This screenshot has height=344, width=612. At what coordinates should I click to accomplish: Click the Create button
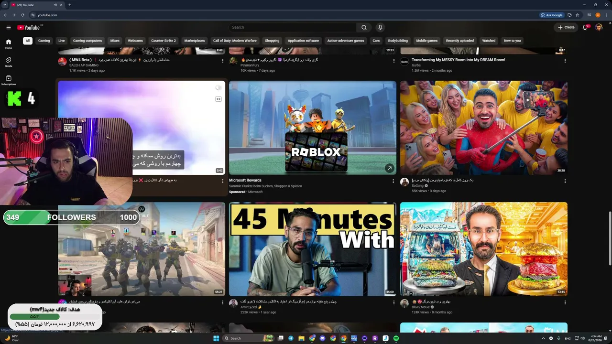tap(567, 27)
